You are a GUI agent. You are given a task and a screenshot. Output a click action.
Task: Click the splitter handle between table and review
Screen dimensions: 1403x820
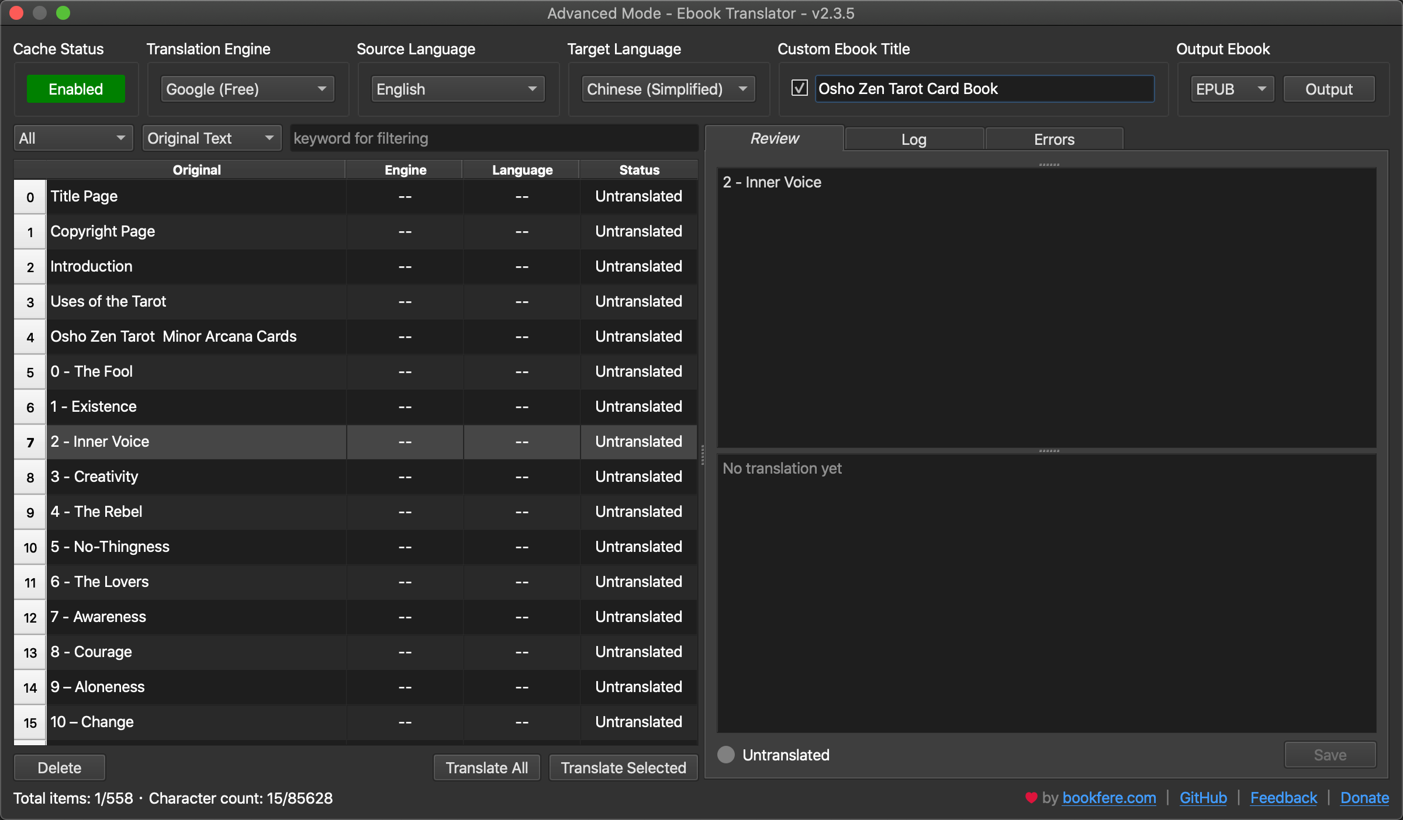[702, 454]
